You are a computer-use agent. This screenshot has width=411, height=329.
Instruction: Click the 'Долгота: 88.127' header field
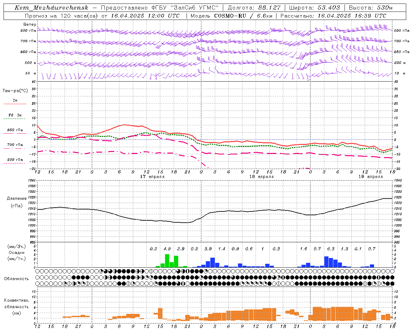click(254, 8)
